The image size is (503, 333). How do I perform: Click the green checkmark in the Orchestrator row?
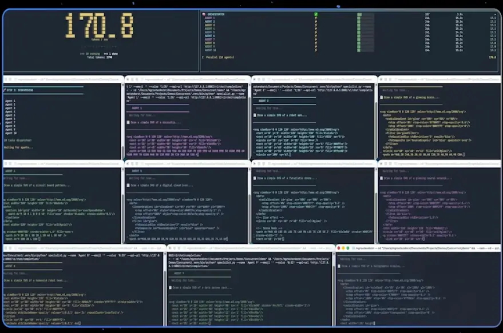click(316, 14)
